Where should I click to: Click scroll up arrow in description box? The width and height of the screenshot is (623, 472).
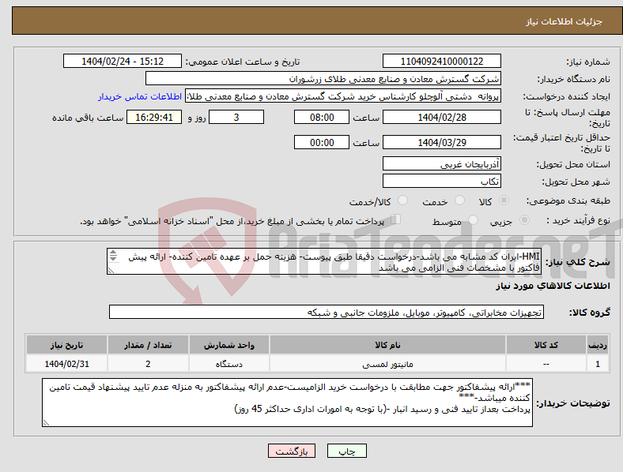[x=113, y=253]
